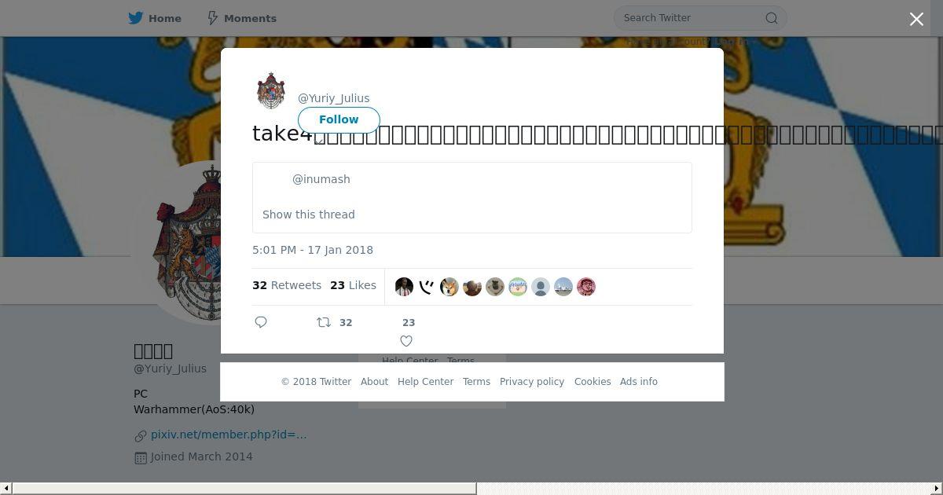The width and height of the screenshot is (943, 495).
Task: Open the Moments lightning bolt icon
Action: (212, 18)
